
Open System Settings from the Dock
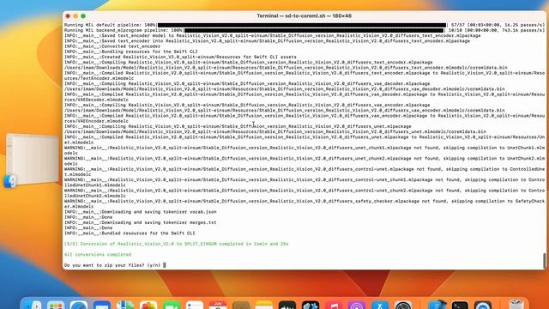403,306
